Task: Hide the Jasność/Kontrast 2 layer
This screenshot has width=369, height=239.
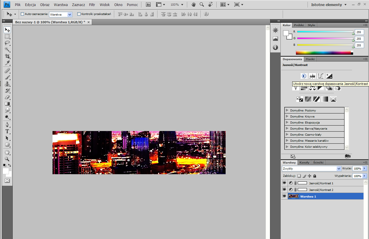Action: click(284, 189)
